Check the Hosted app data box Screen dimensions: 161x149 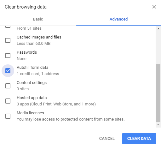coord(8,101)
